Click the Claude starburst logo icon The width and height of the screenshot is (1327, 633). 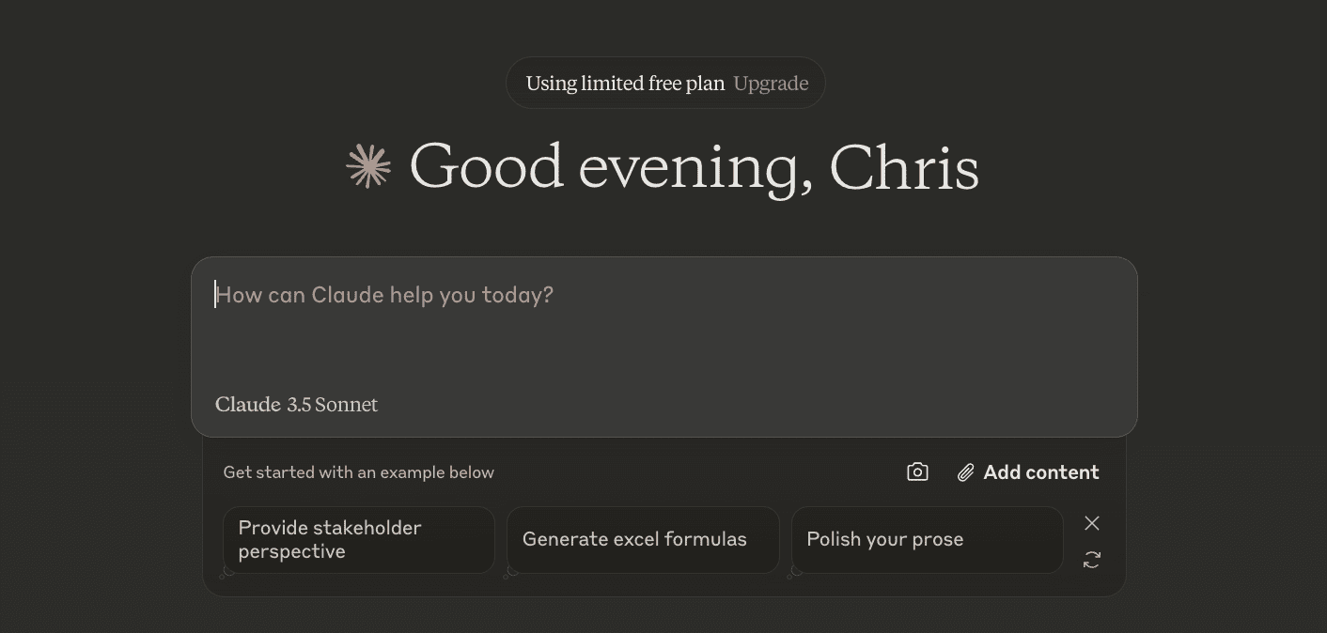coord(368,166)
